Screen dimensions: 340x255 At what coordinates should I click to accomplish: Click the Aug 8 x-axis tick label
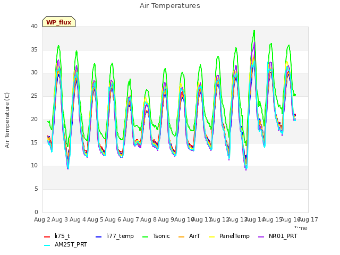coord(148,219)
